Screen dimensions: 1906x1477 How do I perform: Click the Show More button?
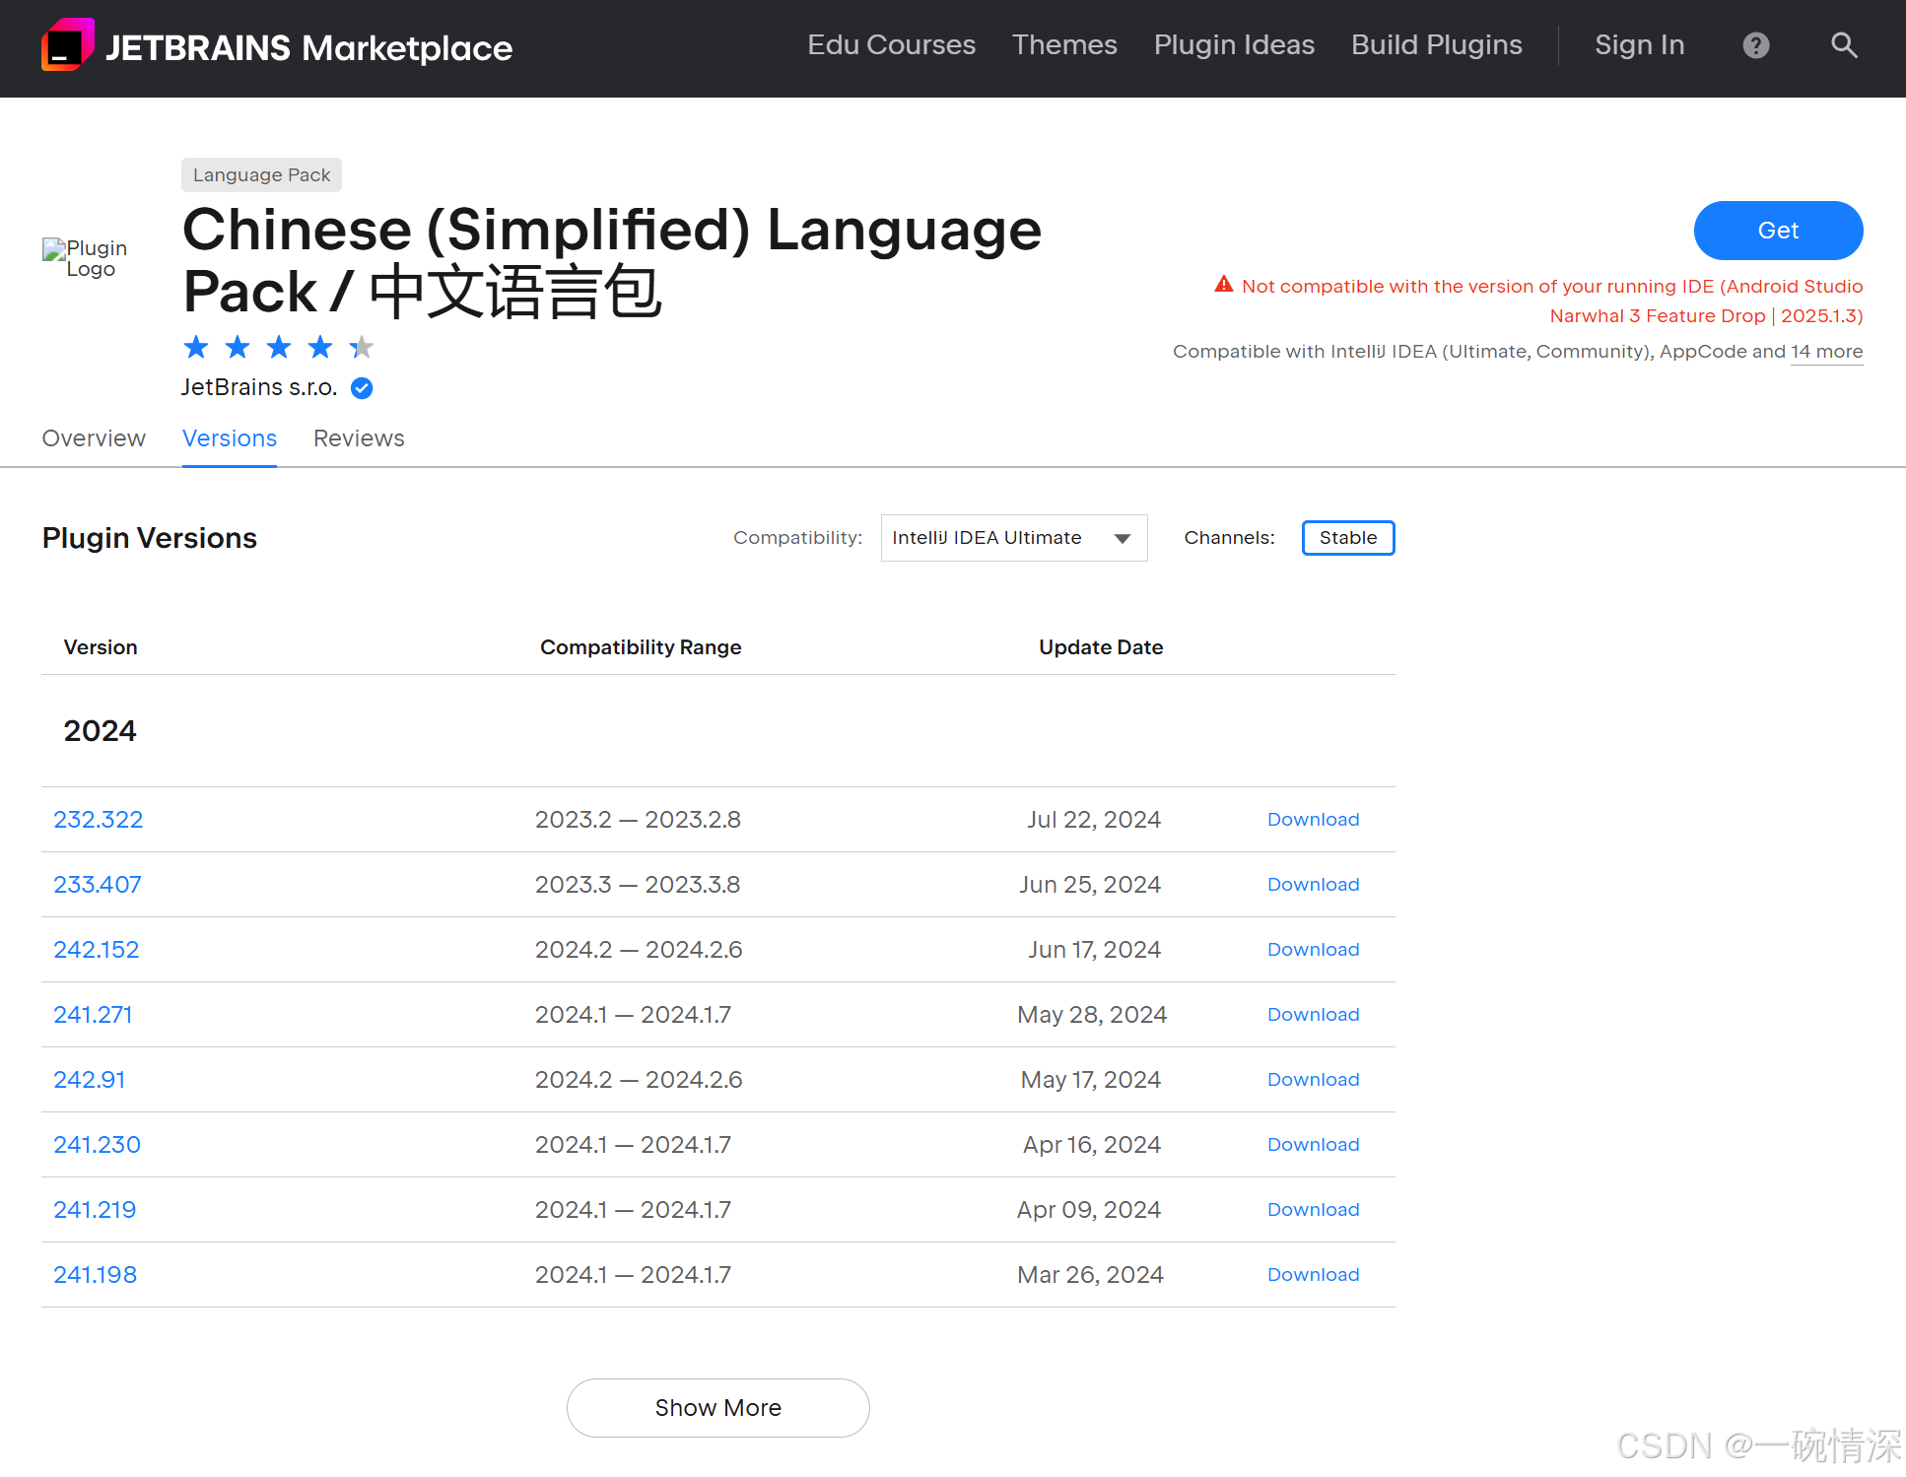click(717, 1408)
